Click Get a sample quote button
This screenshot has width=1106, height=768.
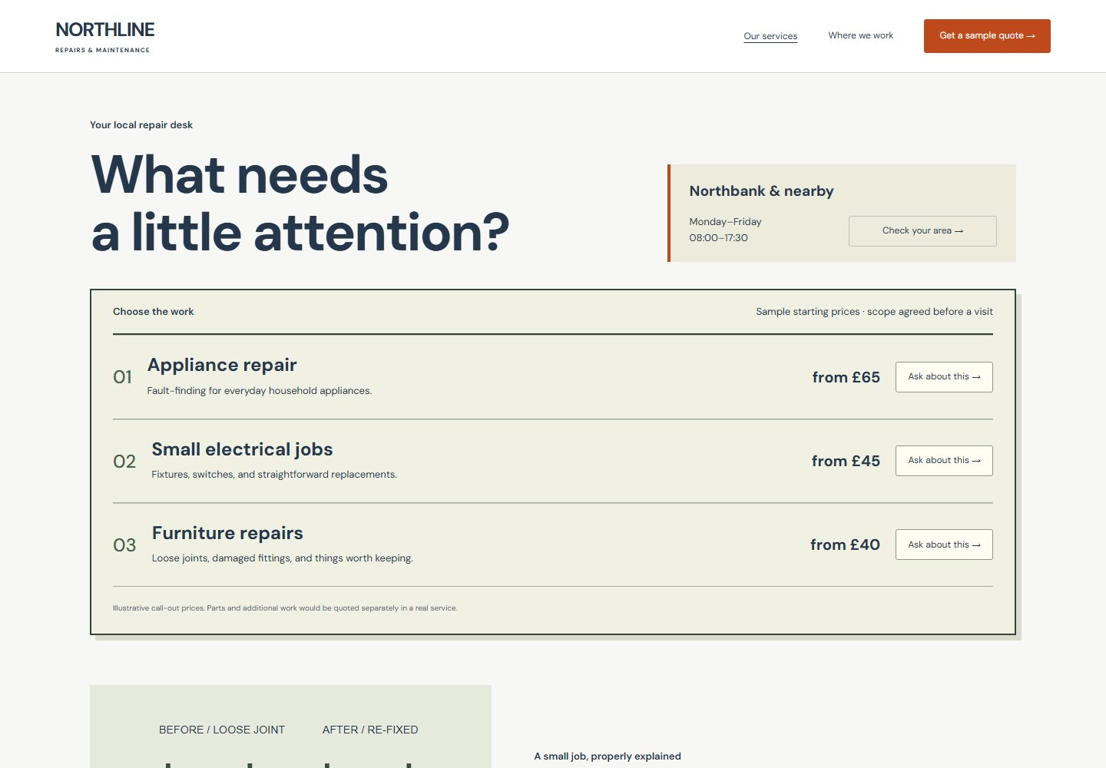coord(987,36)
